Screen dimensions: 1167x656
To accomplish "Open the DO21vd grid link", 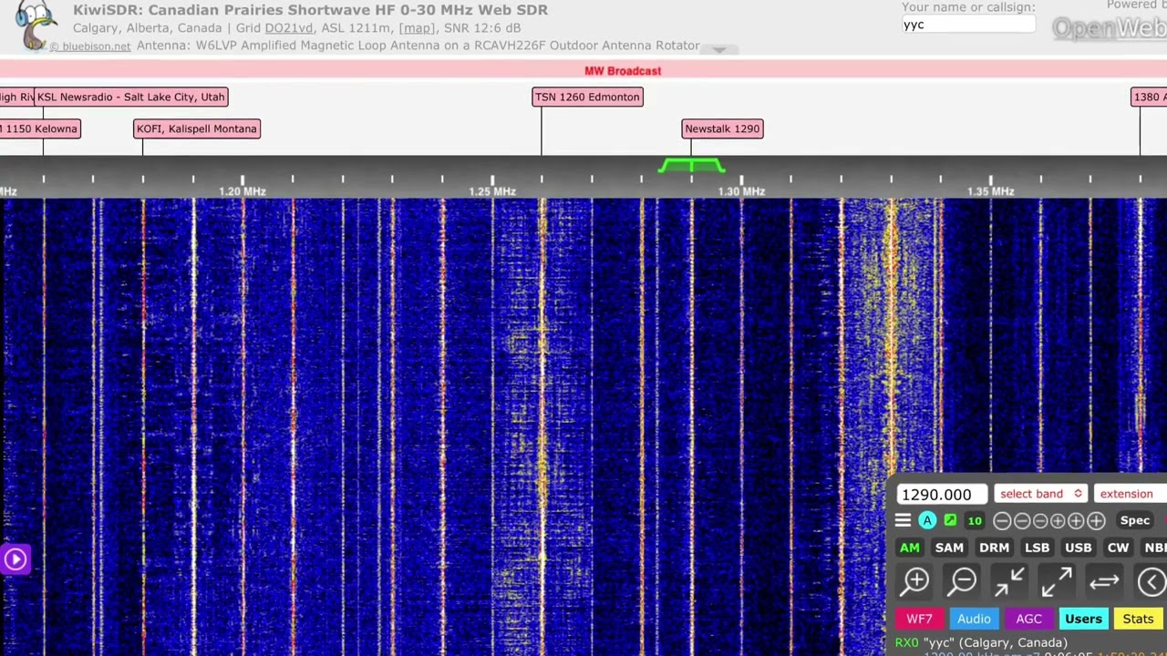I will point(289,28).
